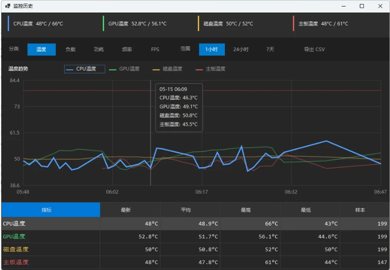The width and height of the screenshot is (390, 270).
Task: Click GPU max value 56.1°C cell
Action: (x=250, y=237)
